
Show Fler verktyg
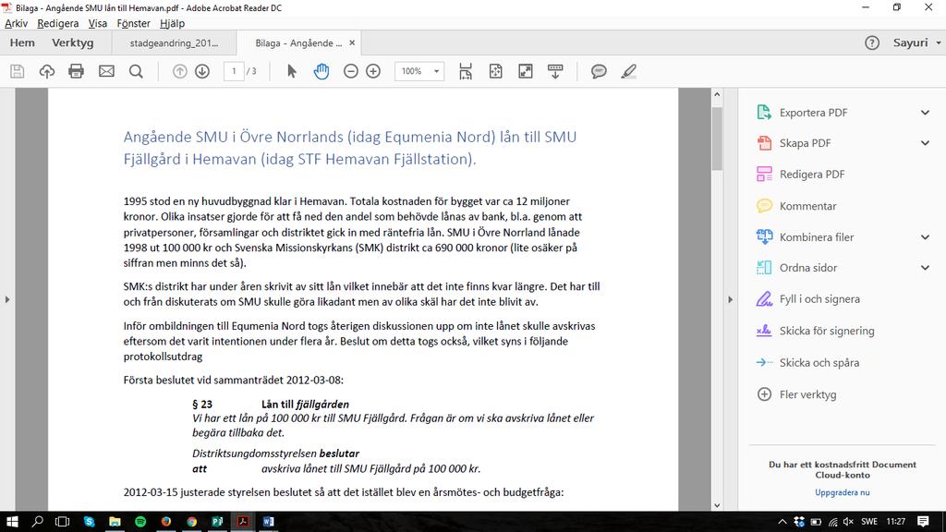tap(807, 394)
